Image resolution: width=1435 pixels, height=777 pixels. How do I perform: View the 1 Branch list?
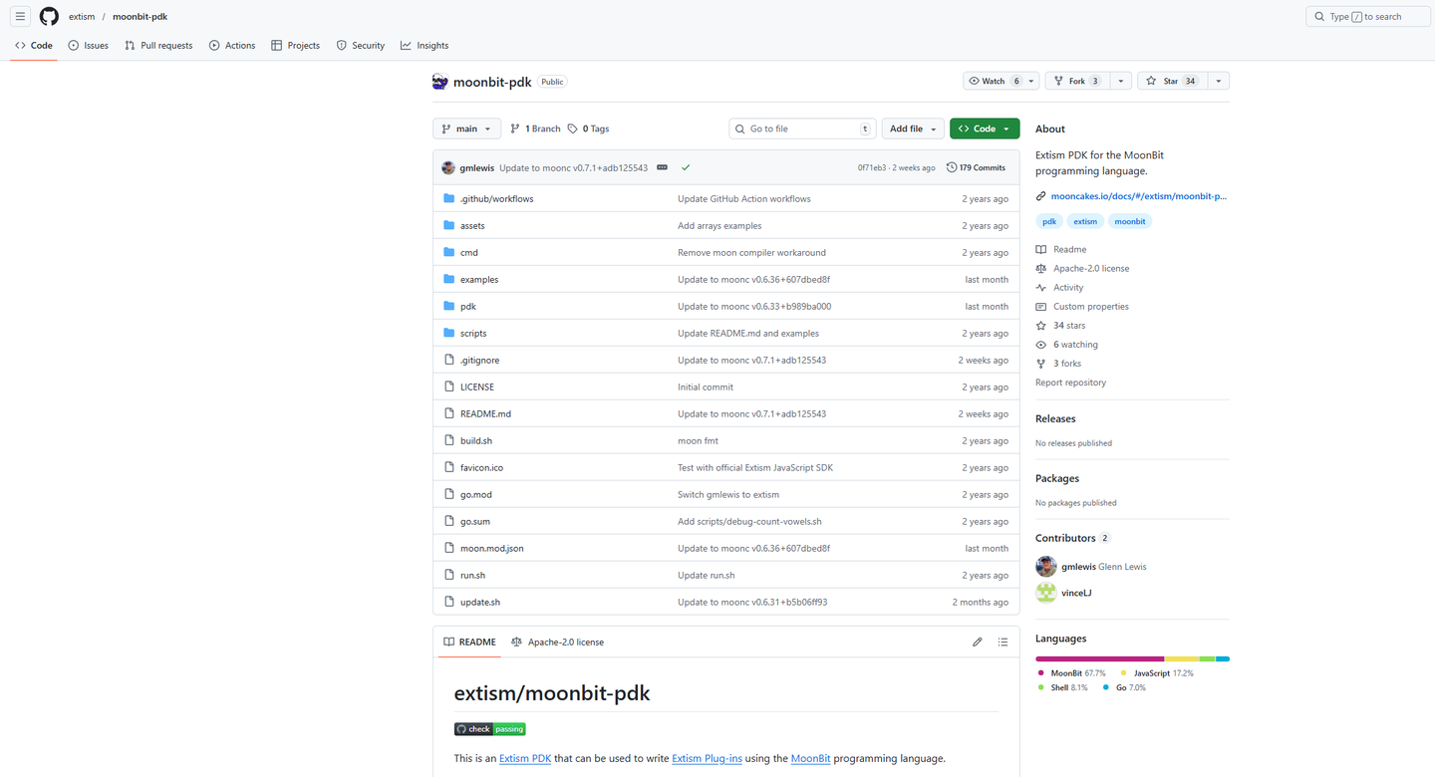pos(535,129)
